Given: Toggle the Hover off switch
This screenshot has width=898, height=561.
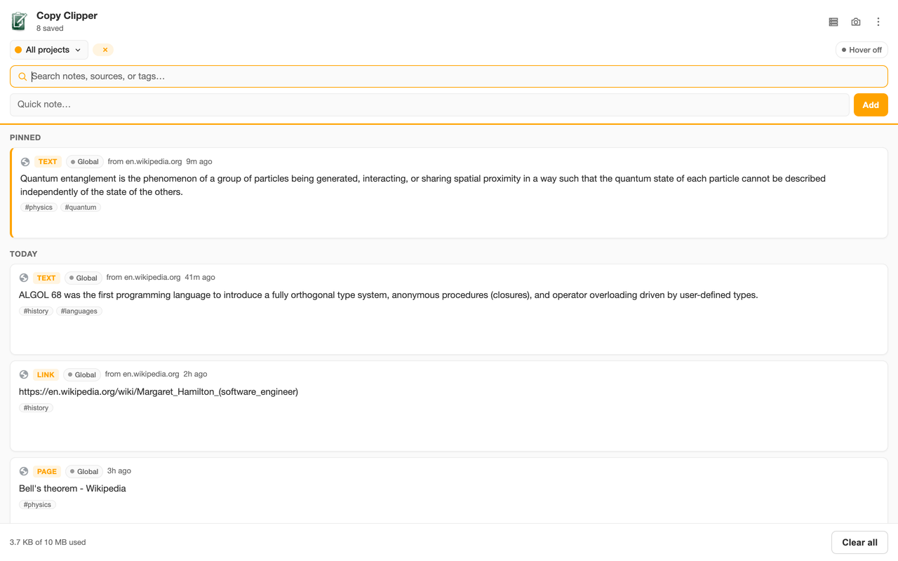Looking at the screenshot, I should click(x=862, y=50).
